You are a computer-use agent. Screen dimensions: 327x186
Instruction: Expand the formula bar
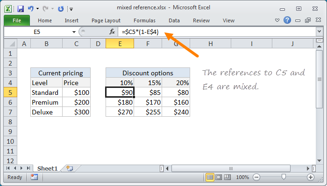pyautogui.click(x=319, y=31)
